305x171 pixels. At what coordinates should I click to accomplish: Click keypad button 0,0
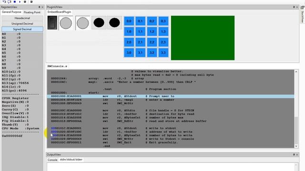(x=129, y=21)
